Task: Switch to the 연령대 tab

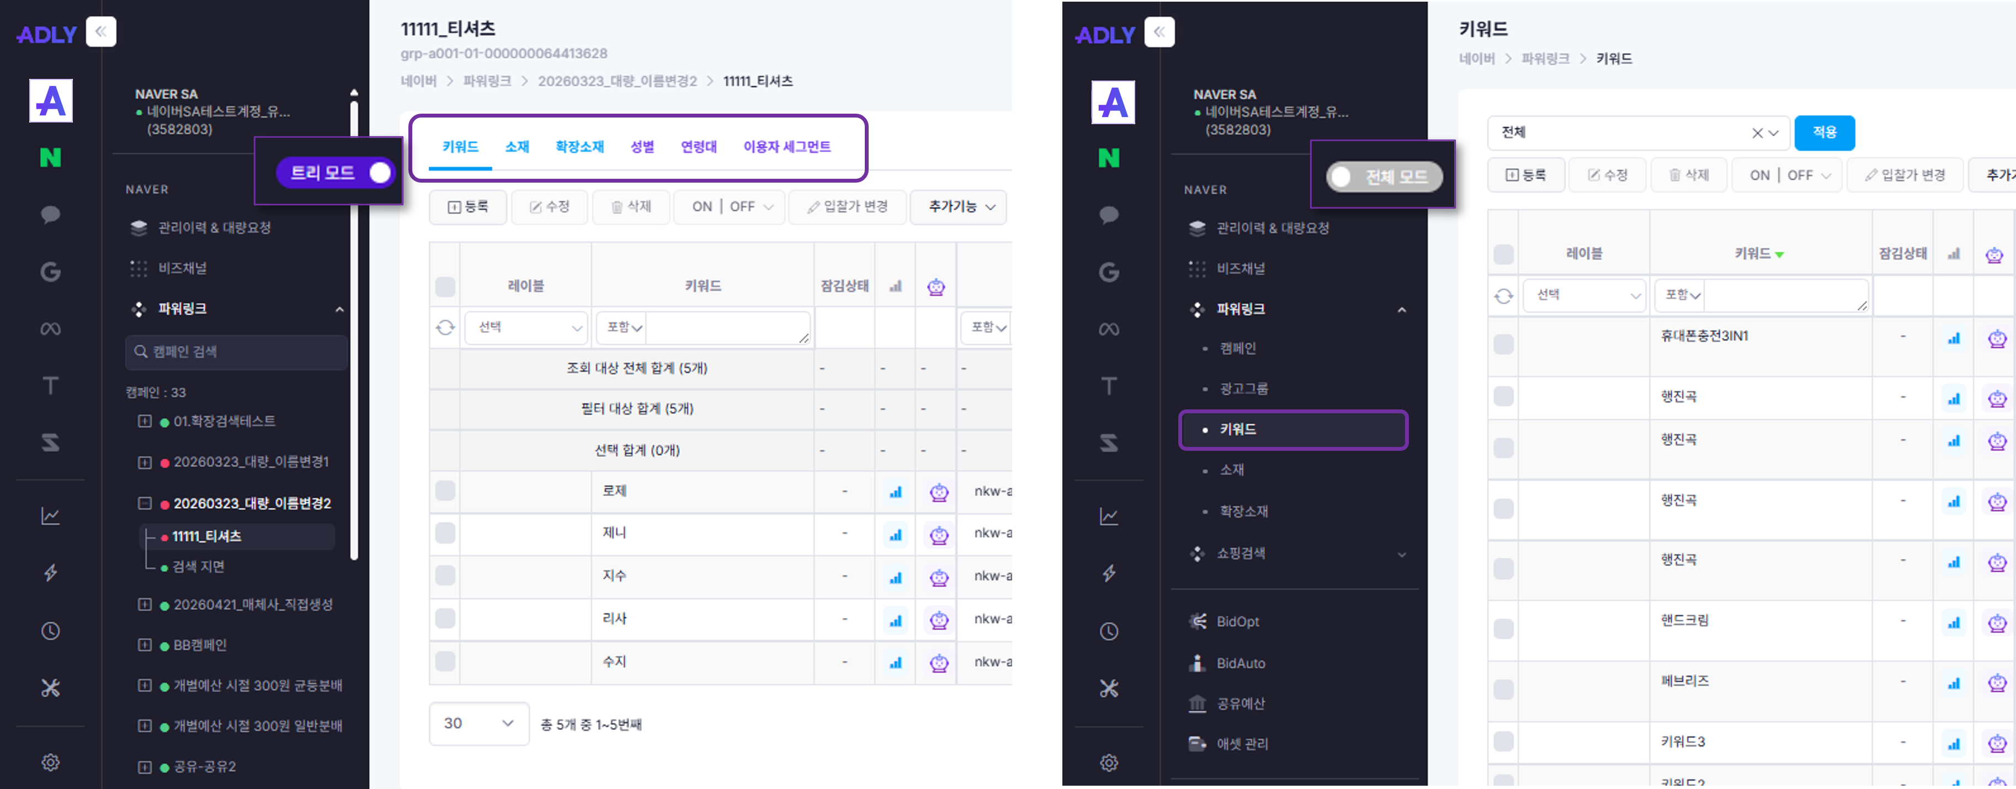Action: click(698, 146)
